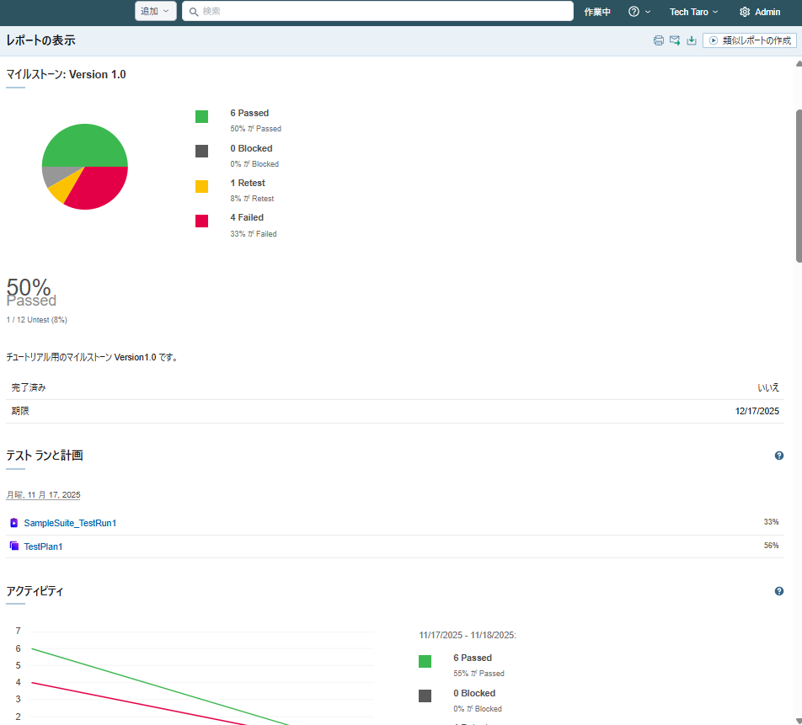Image resolution: width=802 pixels, height=725 pixels.
Task: Open the Admin gear settings
Action: [759, 12]
